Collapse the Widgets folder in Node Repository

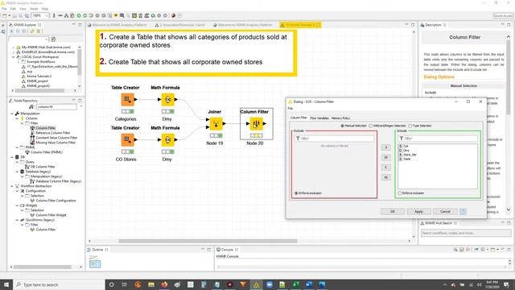(18, 205)
